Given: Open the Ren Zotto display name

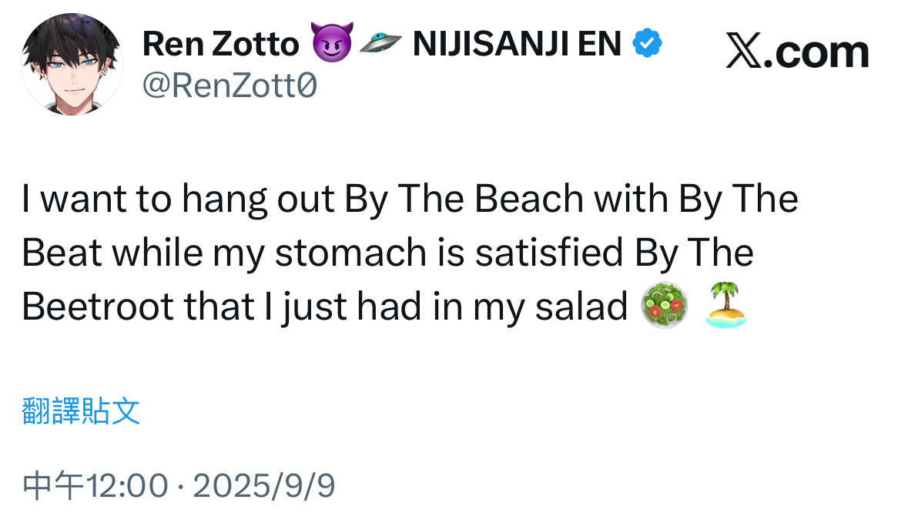Looking at the screenshot, I should coord(221,45).
